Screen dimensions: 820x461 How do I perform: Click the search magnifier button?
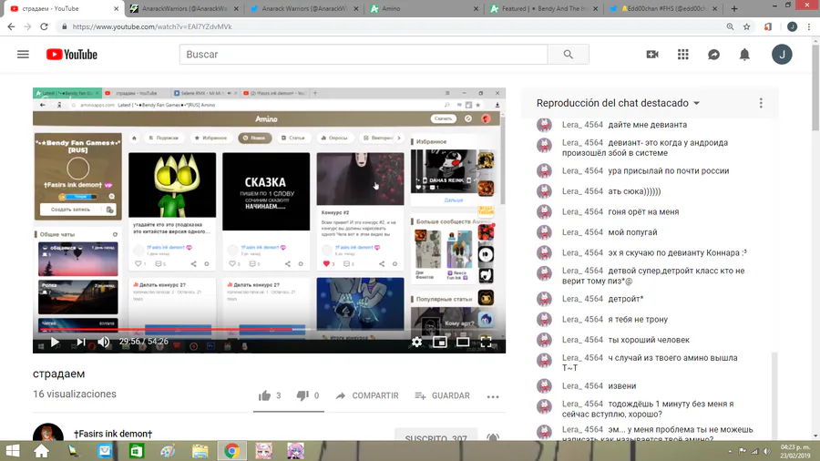[568, 55]
